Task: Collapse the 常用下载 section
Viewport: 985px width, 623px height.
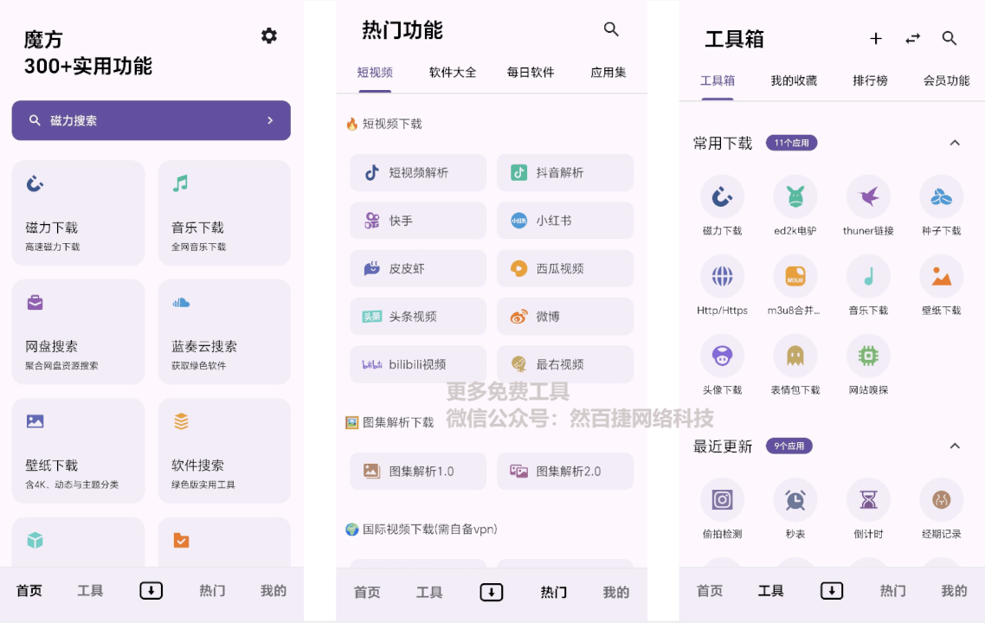Action: tap(955, 143)
